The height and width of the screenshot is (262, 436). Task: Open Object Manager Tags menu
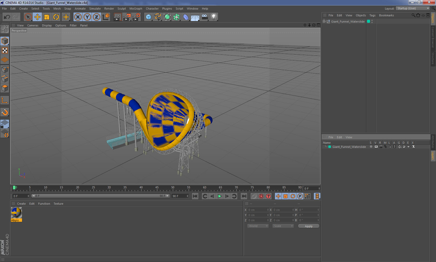coord(372,15)
